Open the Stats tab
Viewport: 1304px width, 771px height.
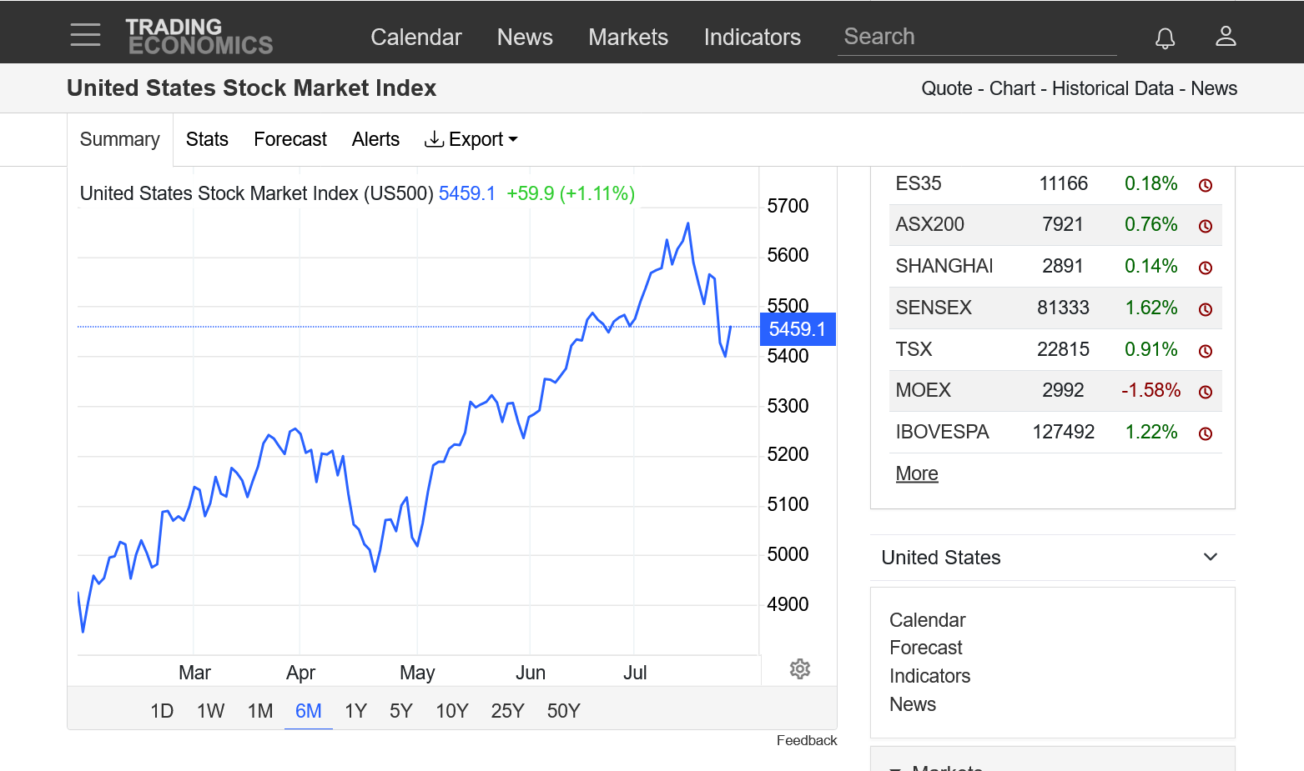tap(207, 139)
